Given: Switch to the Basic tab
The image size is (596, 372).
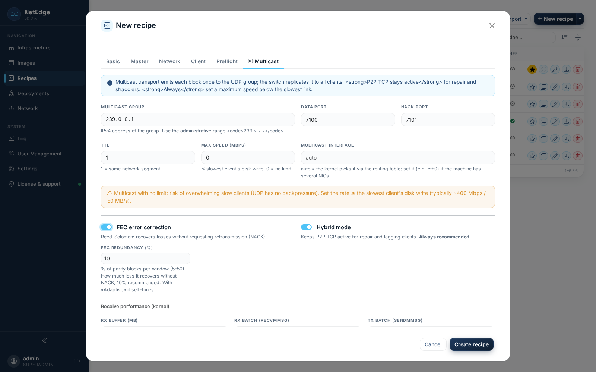Looking at the screenshot, I should click(113, 61).
